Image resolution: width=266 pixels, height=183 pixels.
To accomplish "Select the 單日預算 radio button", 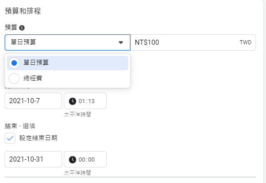I will tap(14, 63).
